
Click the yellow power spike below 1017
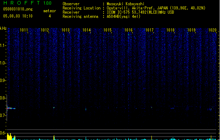151,138
